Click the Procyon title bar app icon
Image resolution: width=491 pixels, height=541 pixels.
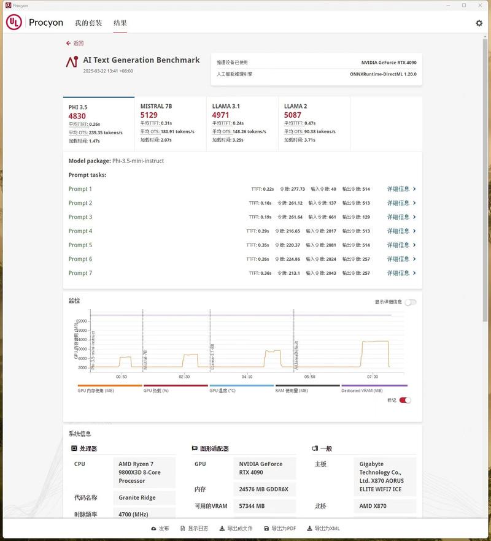[9, 6]
